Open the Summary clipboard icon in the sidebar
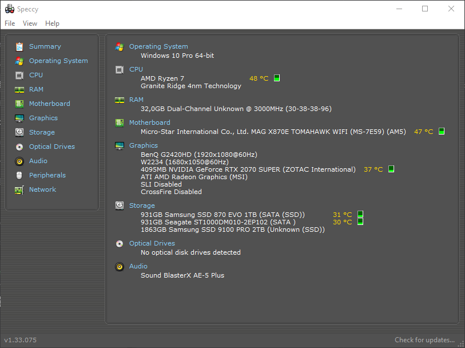The height and width of the screenshot is (348, 465). coord(19,46)
